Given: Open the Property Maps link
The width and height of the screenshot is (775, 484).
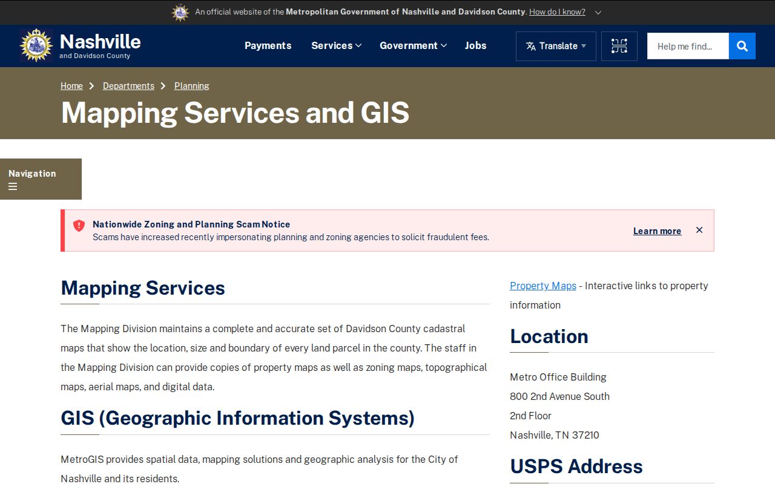Looking at the screenshot, I should pyautogui.click(x=543, y=286).
